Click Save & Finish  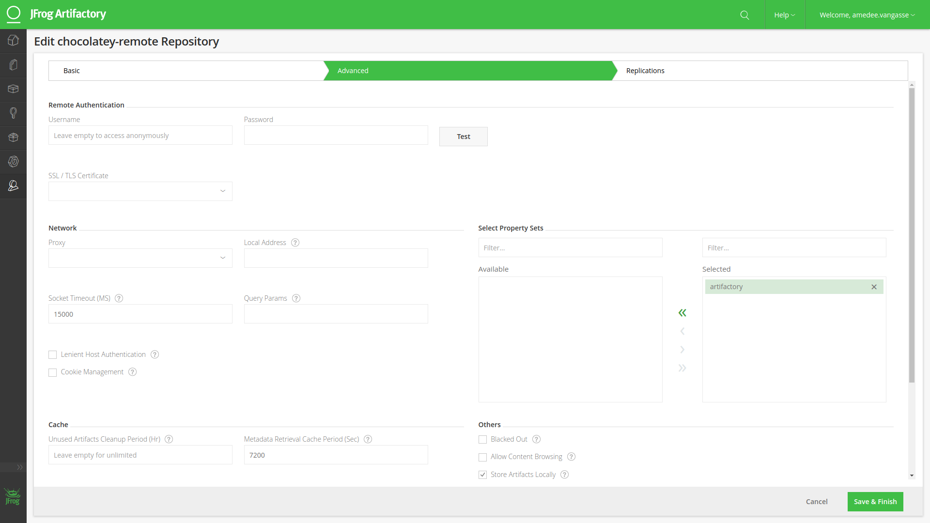pos(875,502)
